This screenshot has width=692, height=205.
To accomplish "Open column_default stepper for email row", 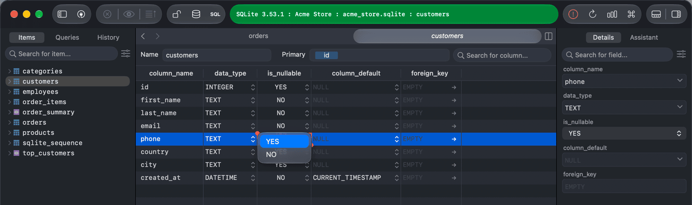I will click(x=397, y=126).
